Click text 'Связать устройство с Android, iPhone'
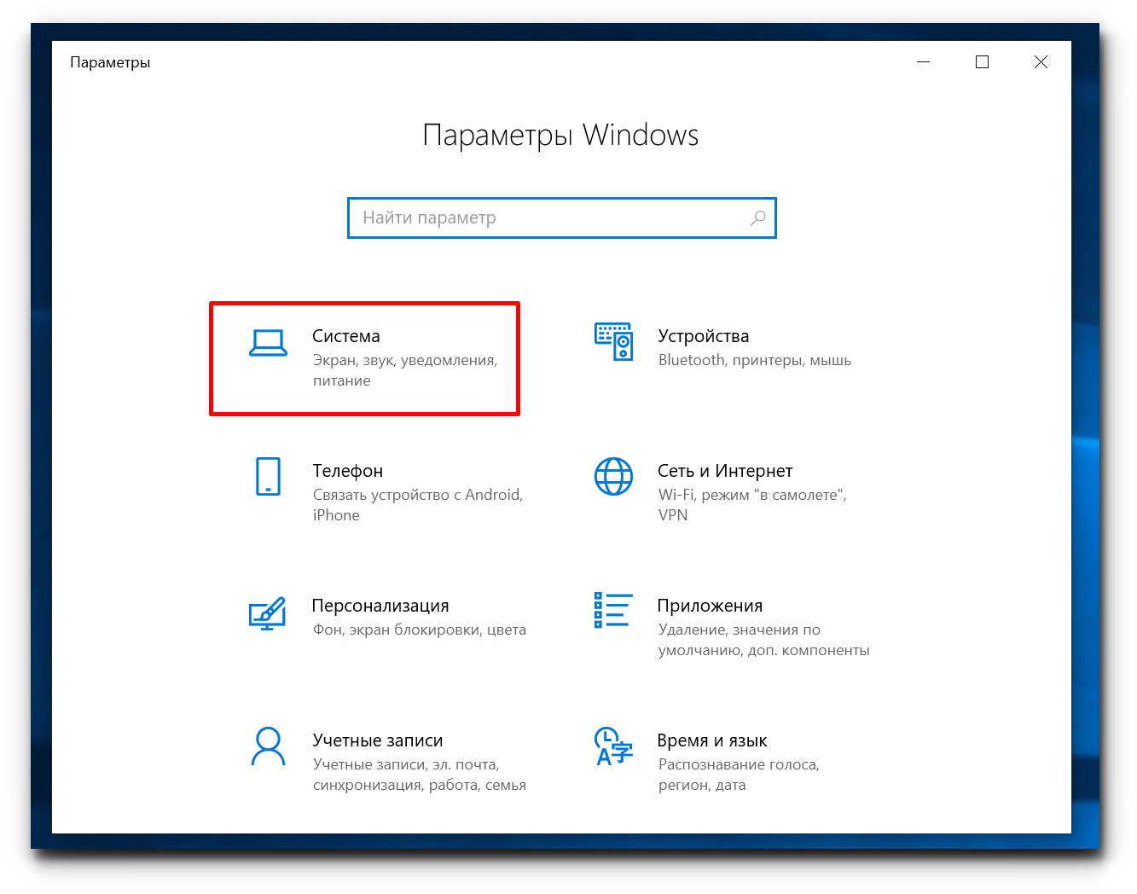 418,505
